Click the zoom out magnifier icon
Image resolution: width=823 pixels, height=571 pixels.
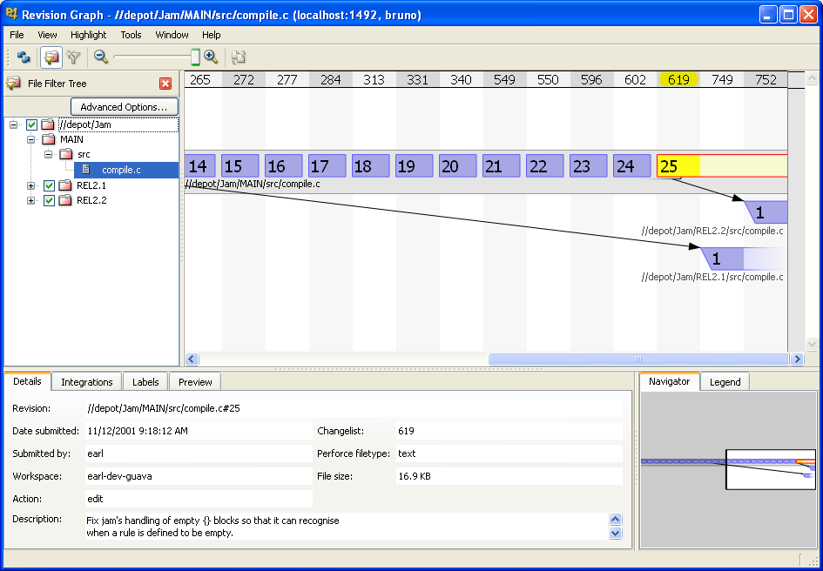(101, 57)
